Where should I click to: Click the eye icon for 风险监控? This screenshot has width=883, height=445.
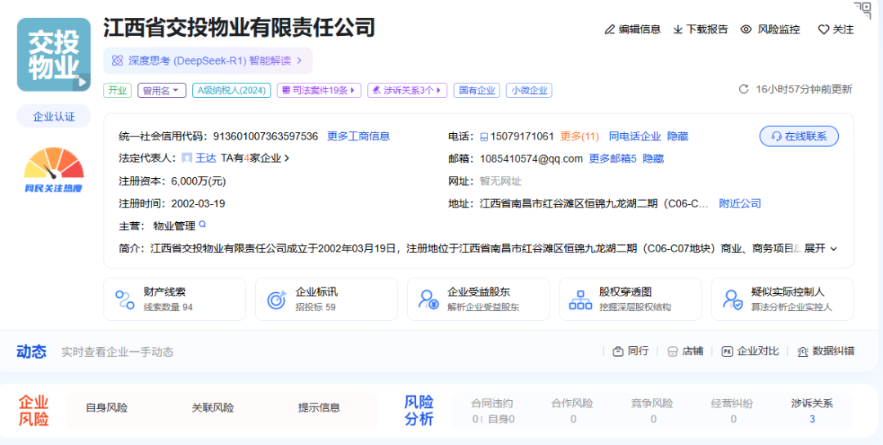(x=746, y=30)
